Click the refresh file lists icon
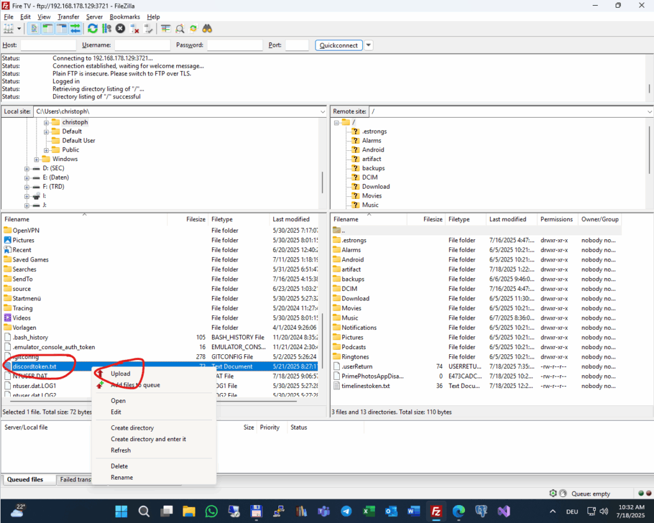654x523 pixels. click(93, 29)
